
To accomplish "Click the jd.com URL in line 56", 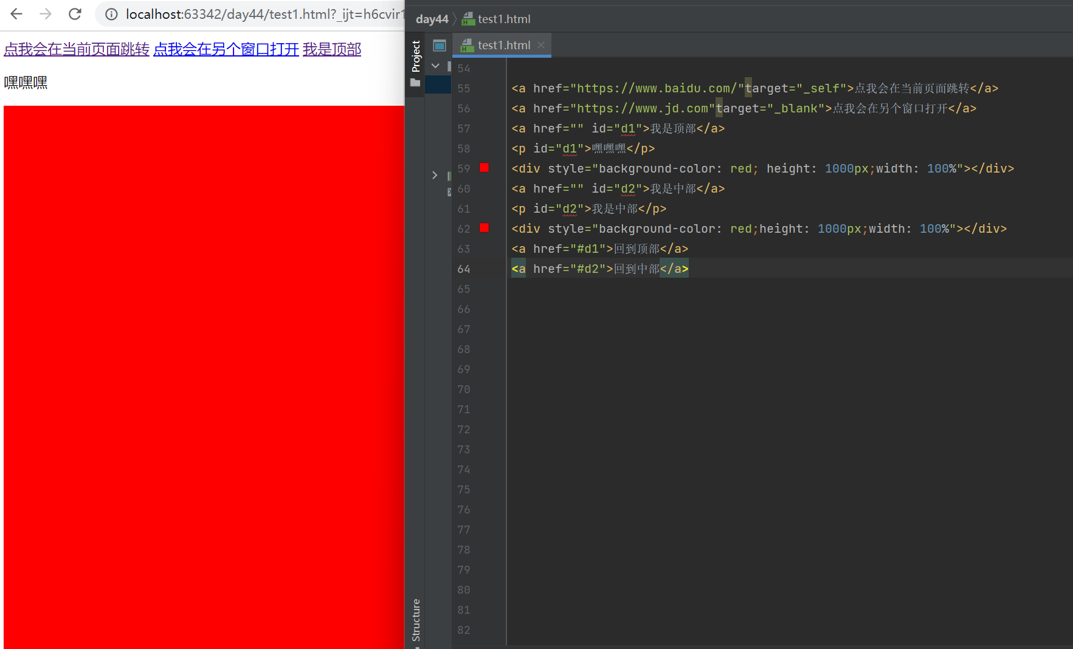I will (x=643, y=108).
